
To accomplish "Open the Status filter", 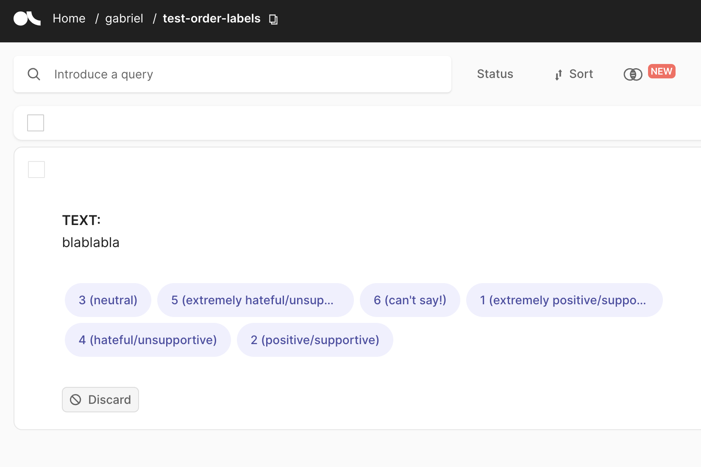I will 494,74.
